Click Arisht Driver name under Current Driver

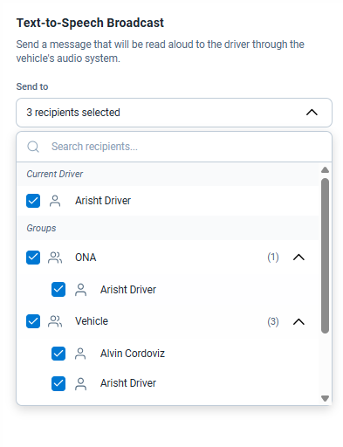coord(103,201)
